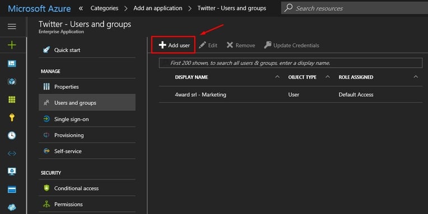428x214 pixels.
Task: Sort by Object Type column arrow
Action: coord(328,77)
